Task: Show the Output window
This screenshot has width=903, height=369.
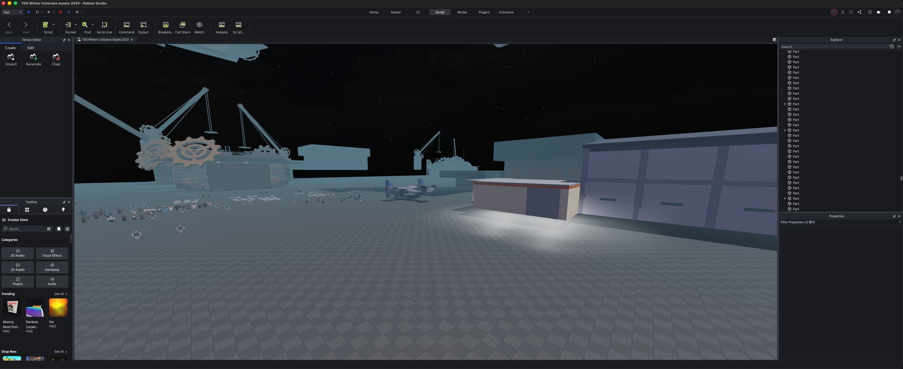Action: pos(143,27)
